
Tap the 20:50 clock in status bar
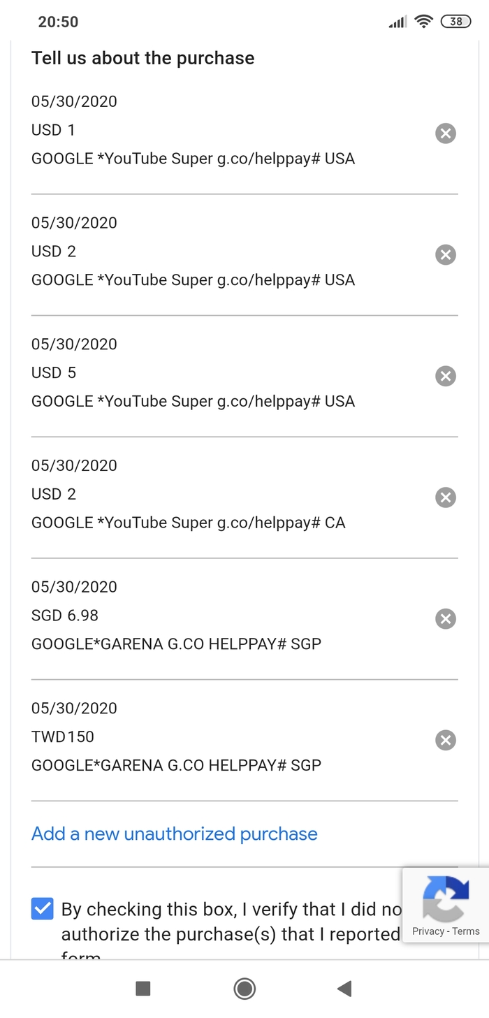[x=58, y=22]
